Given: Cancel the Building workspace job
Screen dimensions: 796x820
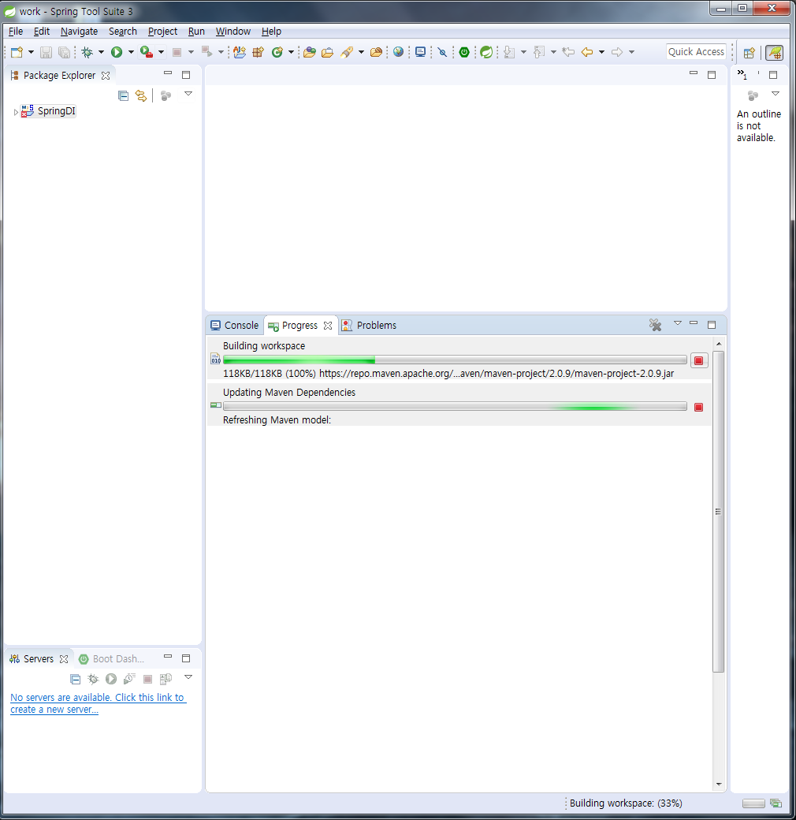Looking at the screenshot, I should pos(699,360).
